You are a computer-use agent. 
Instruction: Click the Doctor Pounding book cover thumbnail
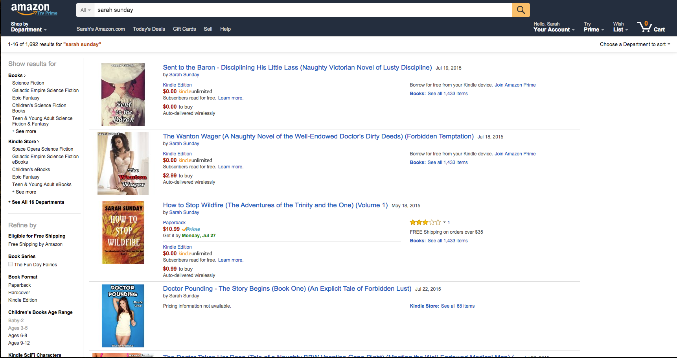[123, 316]
